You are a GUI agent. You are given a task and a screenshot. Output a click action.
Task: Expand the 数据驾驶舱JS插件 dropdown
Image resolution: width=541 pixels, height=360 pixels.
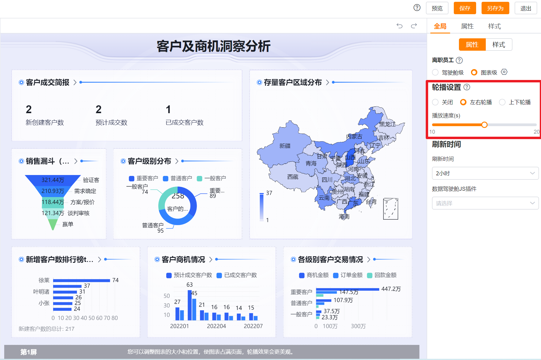click(x=485, y=203)
